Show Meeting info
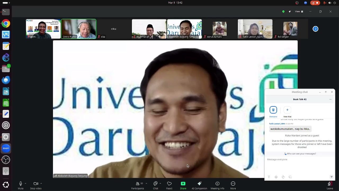The width and height of the screenshot is (339, 191). (217, 185)
